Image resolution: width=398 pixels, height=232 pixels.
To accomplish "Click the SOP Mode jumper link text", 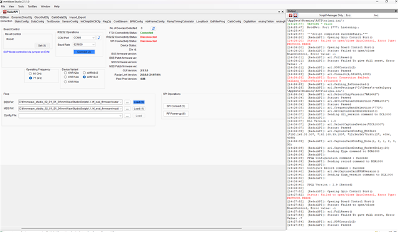I will pyautogui.click(x=26, y=52).
